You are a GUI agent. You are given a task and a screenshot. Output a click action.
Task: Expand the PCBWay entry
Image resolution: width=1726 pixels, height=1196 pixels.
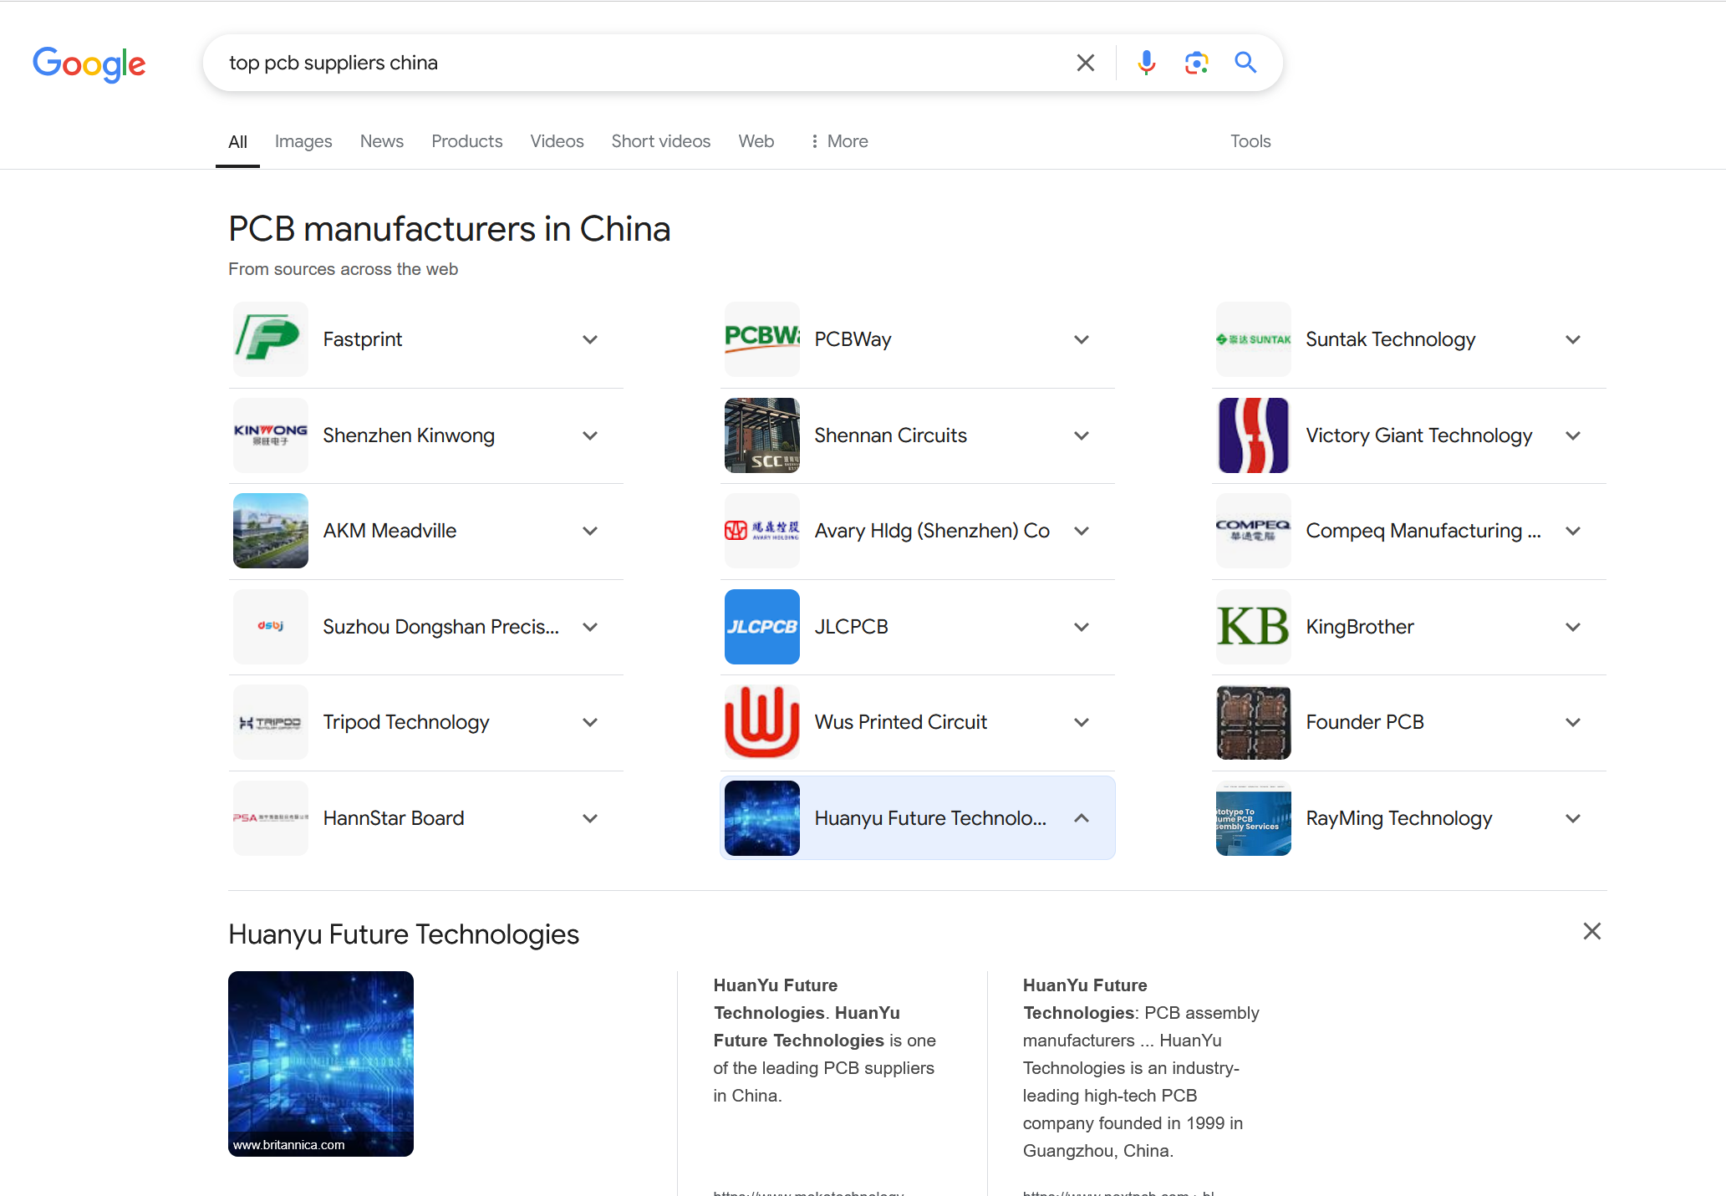point(1081,339)
